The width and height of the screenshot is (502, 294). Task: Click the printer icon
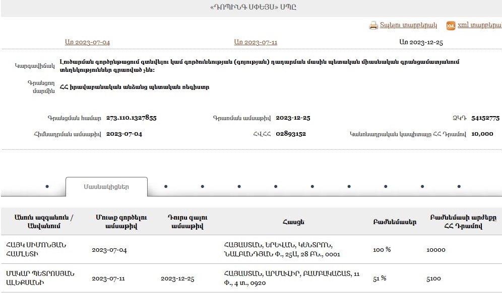pos(373,25)
